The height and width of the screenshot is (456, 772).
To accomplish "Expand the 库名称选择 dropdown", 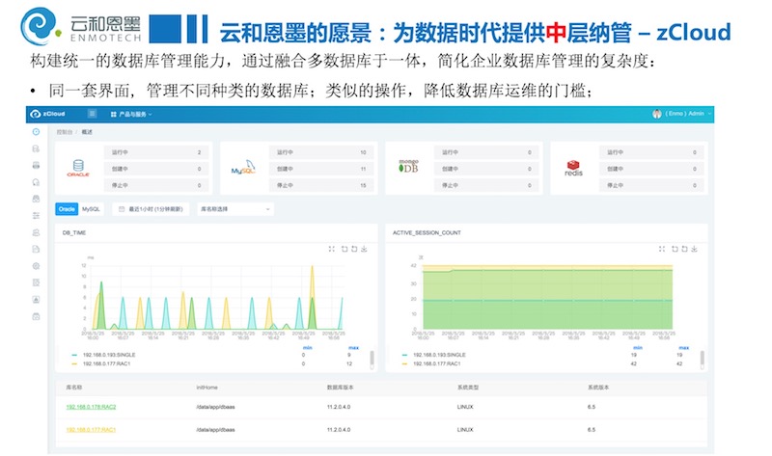I will click(234, 208).
